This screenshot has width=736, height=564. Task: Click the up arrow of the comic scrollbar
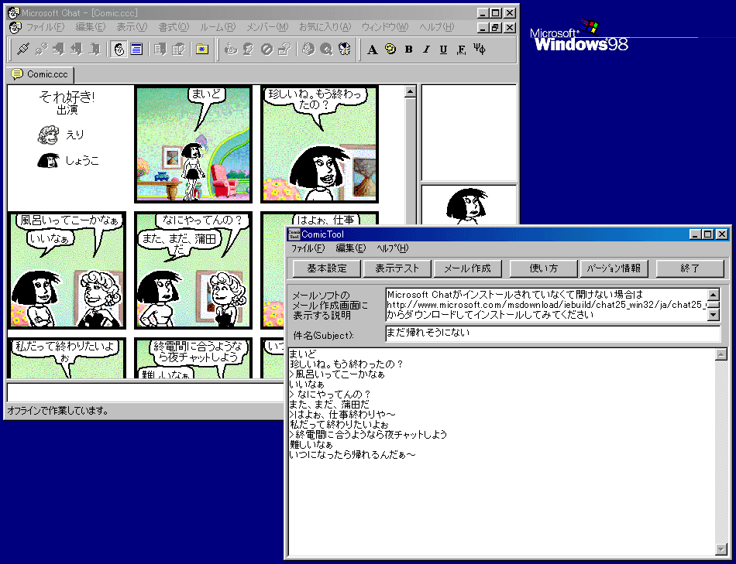click(411, 91)
